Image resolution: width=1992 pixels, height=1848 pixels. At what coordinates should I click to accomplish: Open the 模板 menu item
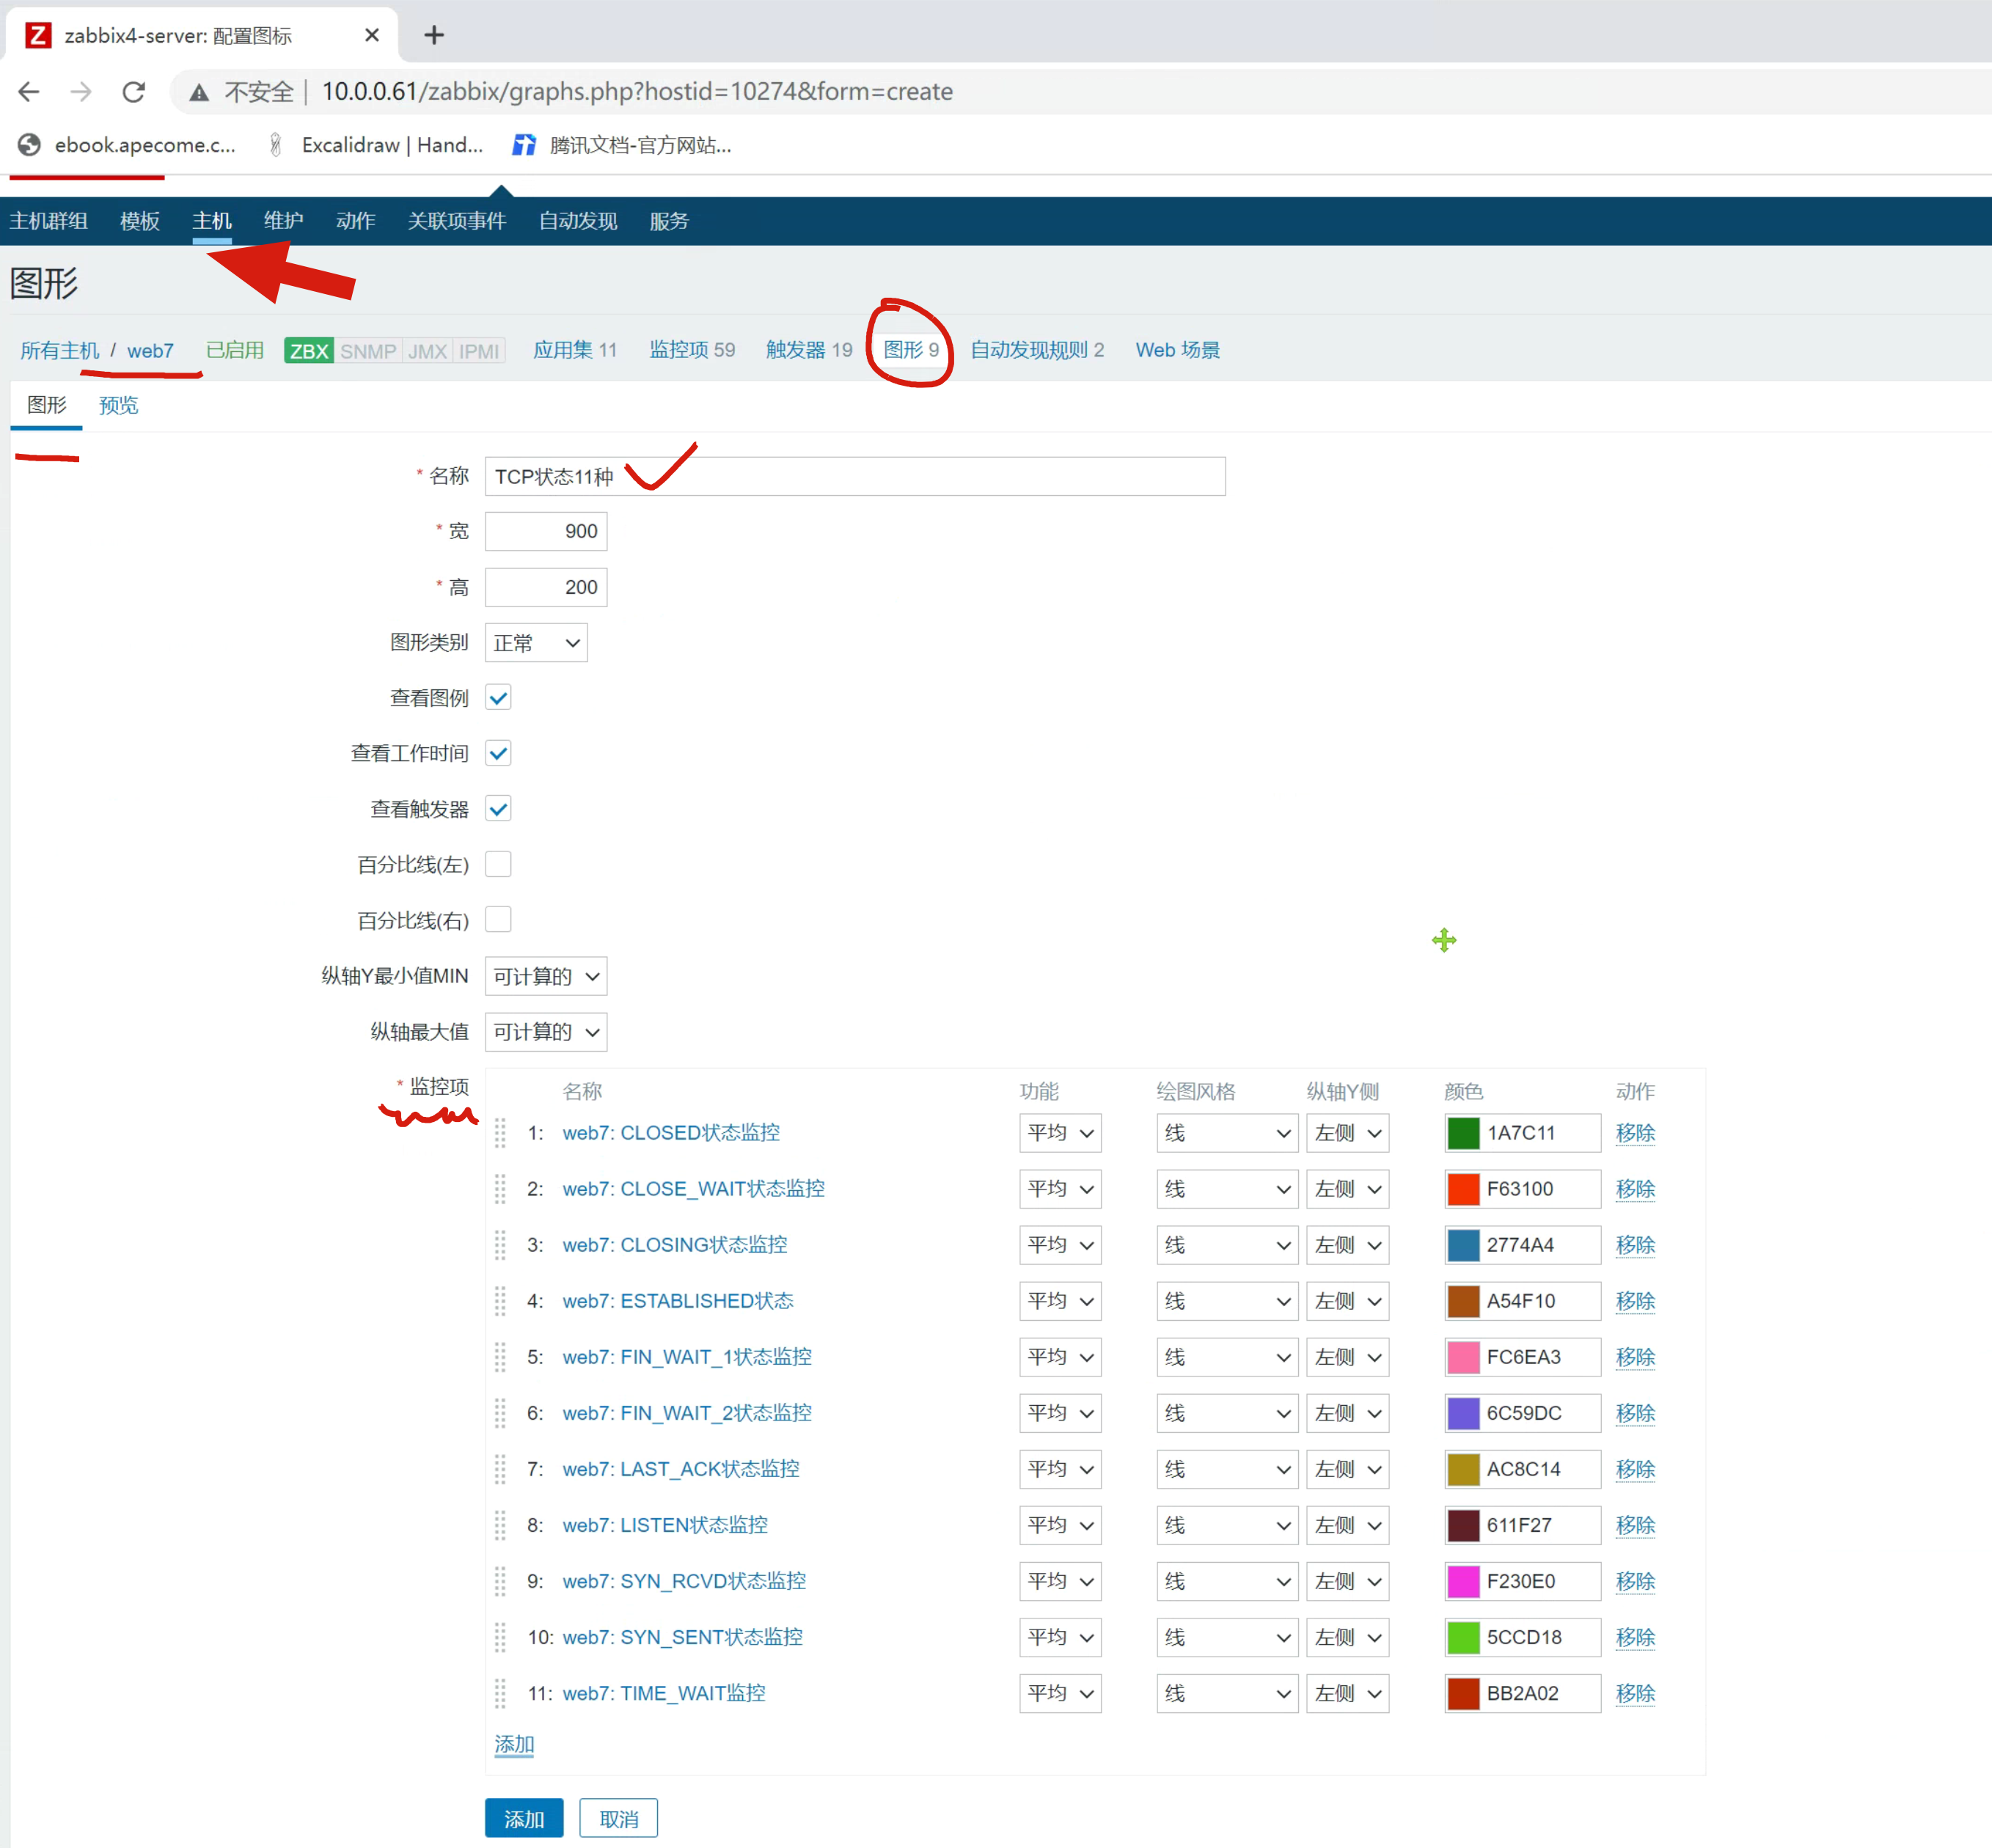pyautogui.click(x=139, y=221)
